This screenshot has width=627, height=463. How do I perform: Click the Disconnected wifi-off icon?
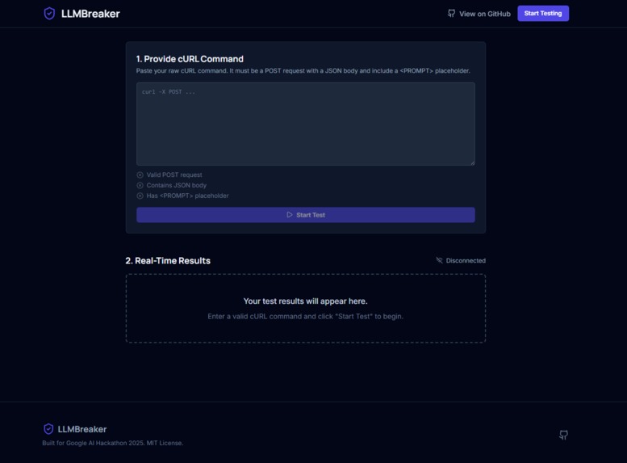click(x=440, y=260)
